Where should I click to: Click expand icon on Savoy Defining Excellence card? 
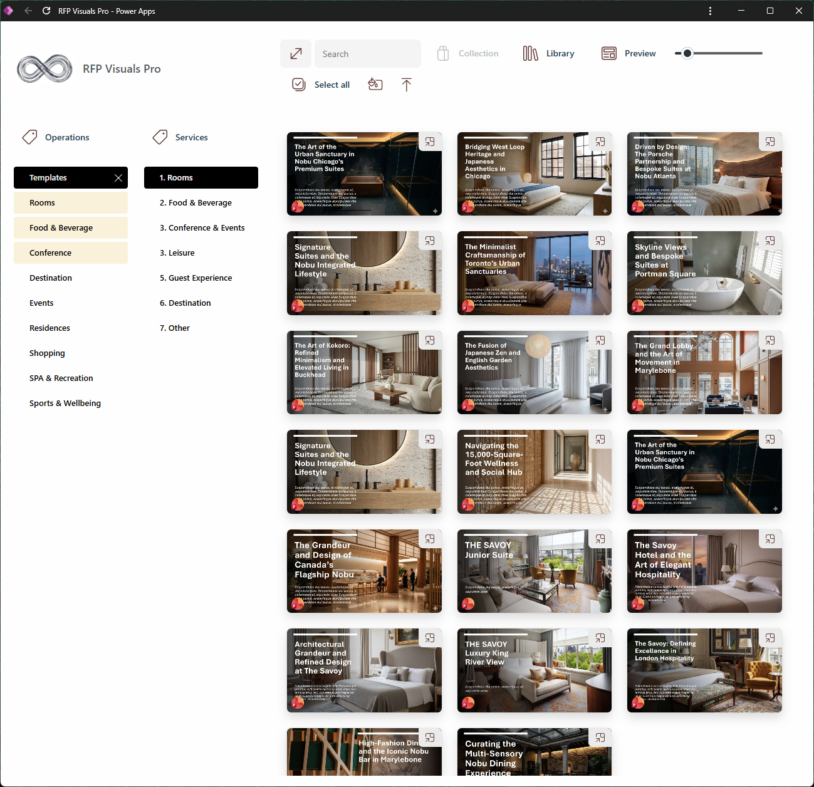[770, 638]
